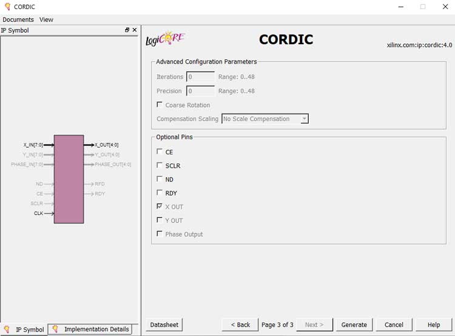The height and width of the screenshot is (336, 455).
Task: Toggle the Y OUT checkbox
Action: pos(160,220)
